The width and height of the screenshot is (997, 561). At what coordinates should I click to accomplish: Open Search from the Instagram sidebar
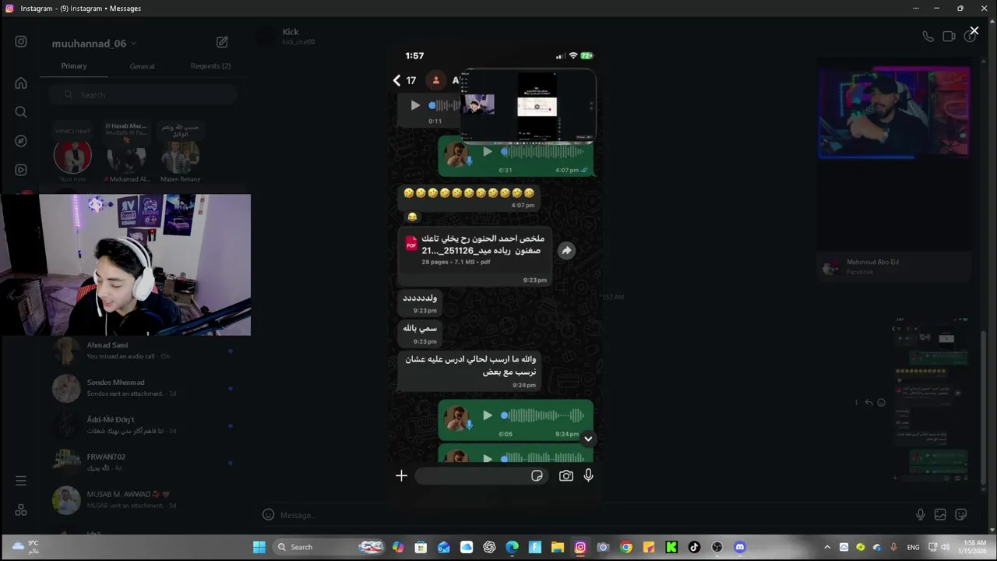(21, 112)
